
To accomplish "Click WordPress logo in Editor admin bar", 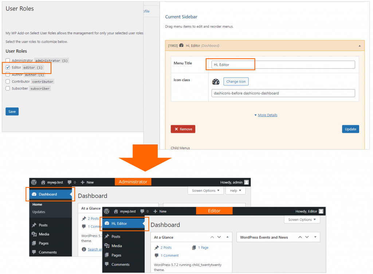I will [107, 211].
